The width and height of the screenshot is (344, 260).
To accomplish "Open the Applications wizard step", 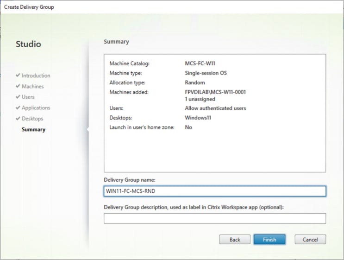I will pyautogui.click(x=36, y=108).
